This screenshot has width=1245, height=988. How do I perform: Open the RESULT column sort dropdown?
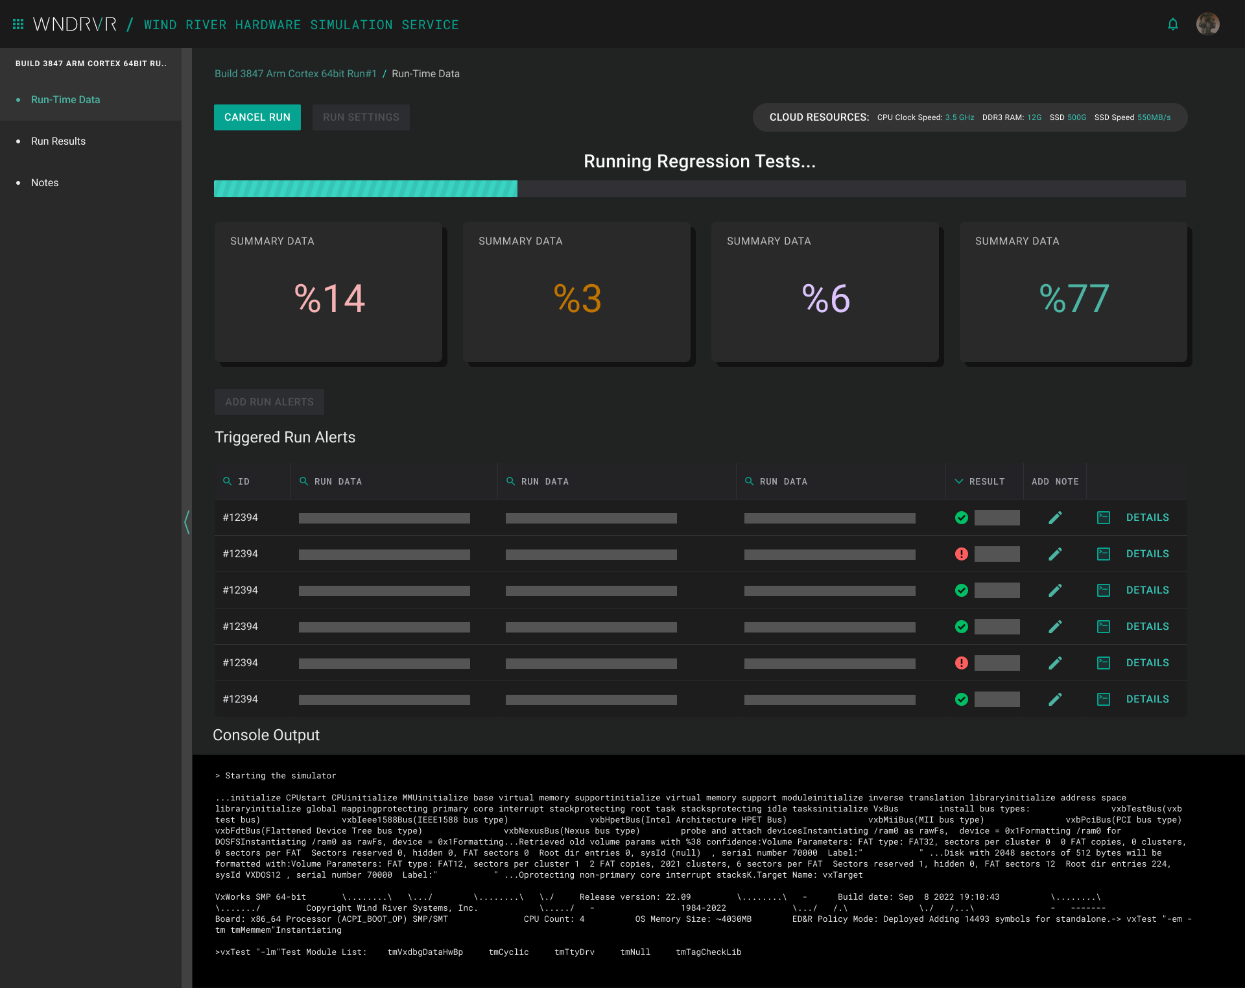959,481
